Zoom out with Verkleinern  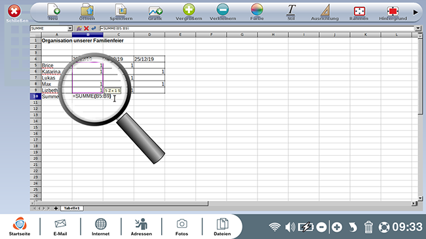click(223, 12)
